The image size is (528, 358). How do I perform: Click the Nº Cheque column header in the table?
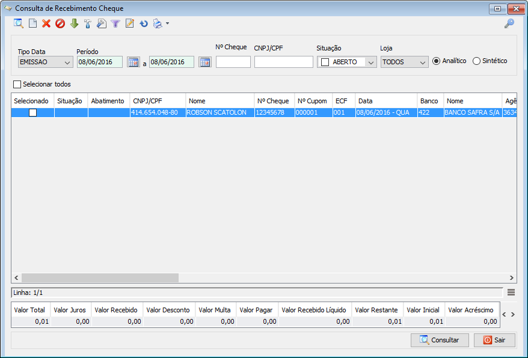274,101
